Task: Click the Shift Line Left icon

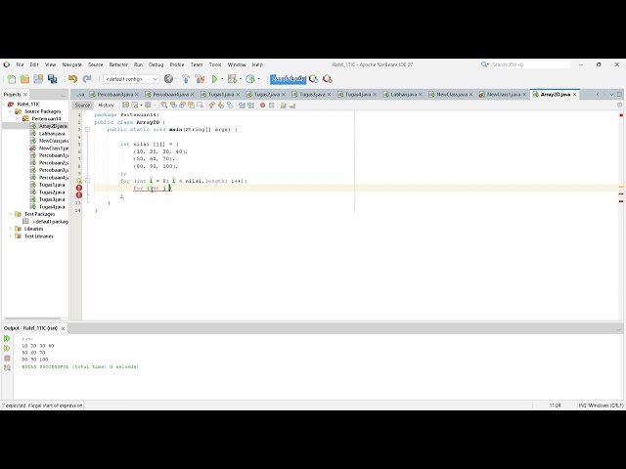Action: (242, 106)
